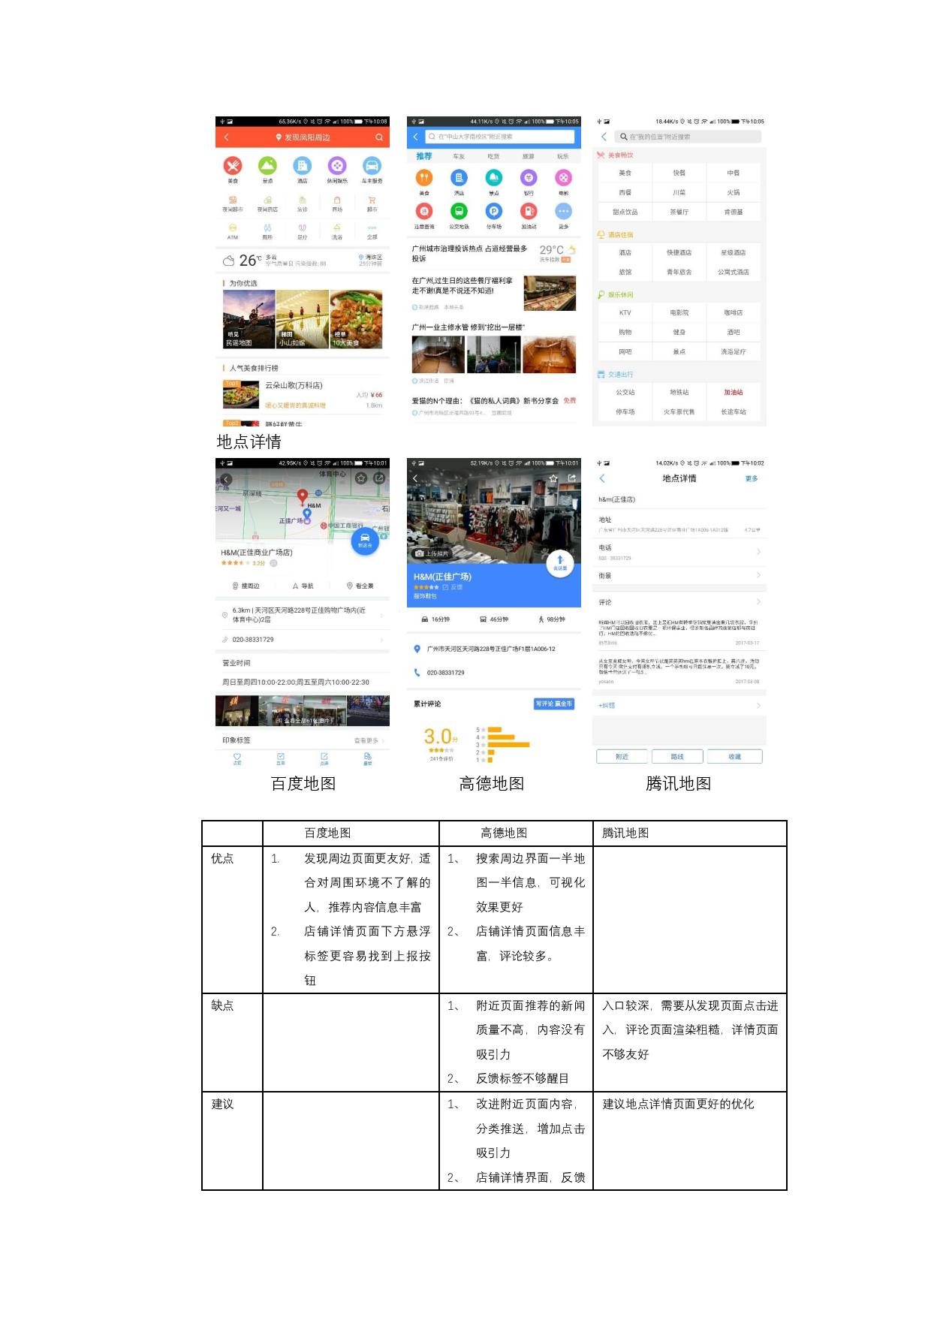
Task: Tap share icon on Baidu H&M map
Action: pos(379,478)
